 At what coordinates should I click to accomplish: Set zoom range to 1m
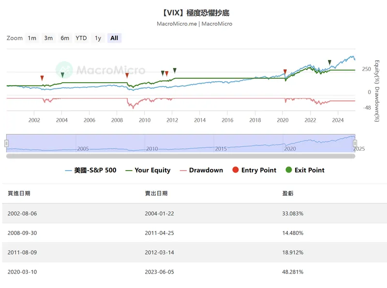coord(32,38)
